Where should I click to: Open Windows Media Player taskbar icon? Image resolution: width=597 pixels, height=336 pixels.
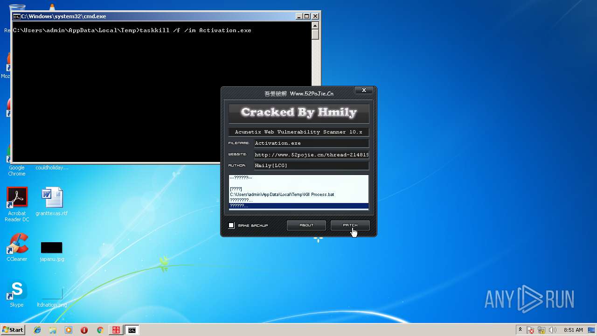(x=69, y=330)
